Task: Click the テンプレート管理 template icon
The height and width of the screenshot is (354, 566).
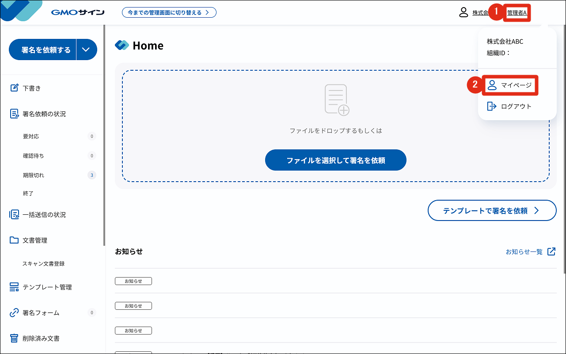Action: [x=14, y=287]
